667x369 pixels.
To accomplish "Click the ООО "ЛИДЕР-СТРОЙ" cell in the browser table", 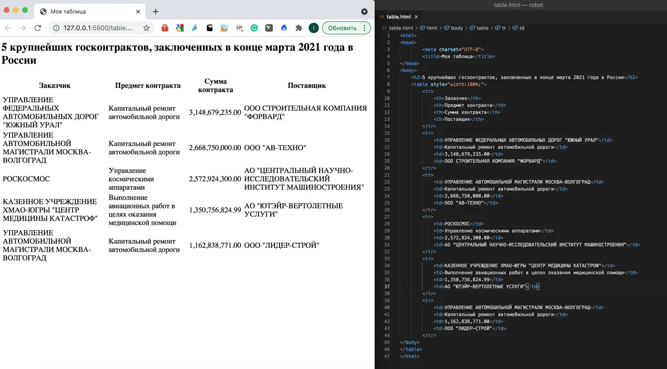I will (282, 245).
